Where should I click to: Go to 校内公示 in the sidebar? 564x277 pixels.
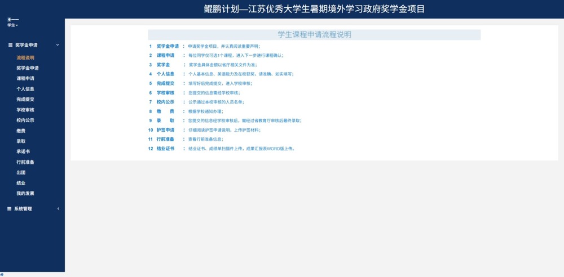(25, 120)
